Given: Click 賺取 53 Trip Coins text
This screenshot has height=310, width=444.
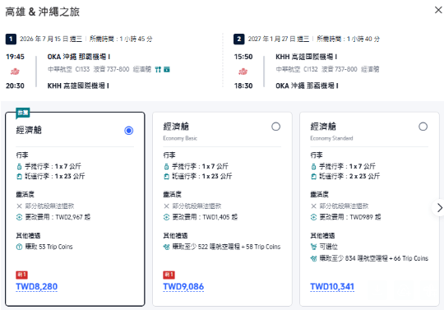Looking at the screenshot, I should (49, 247).
